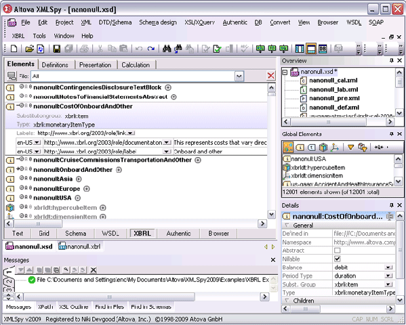
Task: Select nanonull_cal.xml in Overview
Action: click(333, 81)
